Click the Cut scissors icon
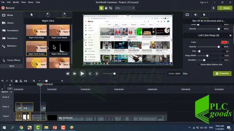This screenshot has width=234, height=131. point(11,81)
